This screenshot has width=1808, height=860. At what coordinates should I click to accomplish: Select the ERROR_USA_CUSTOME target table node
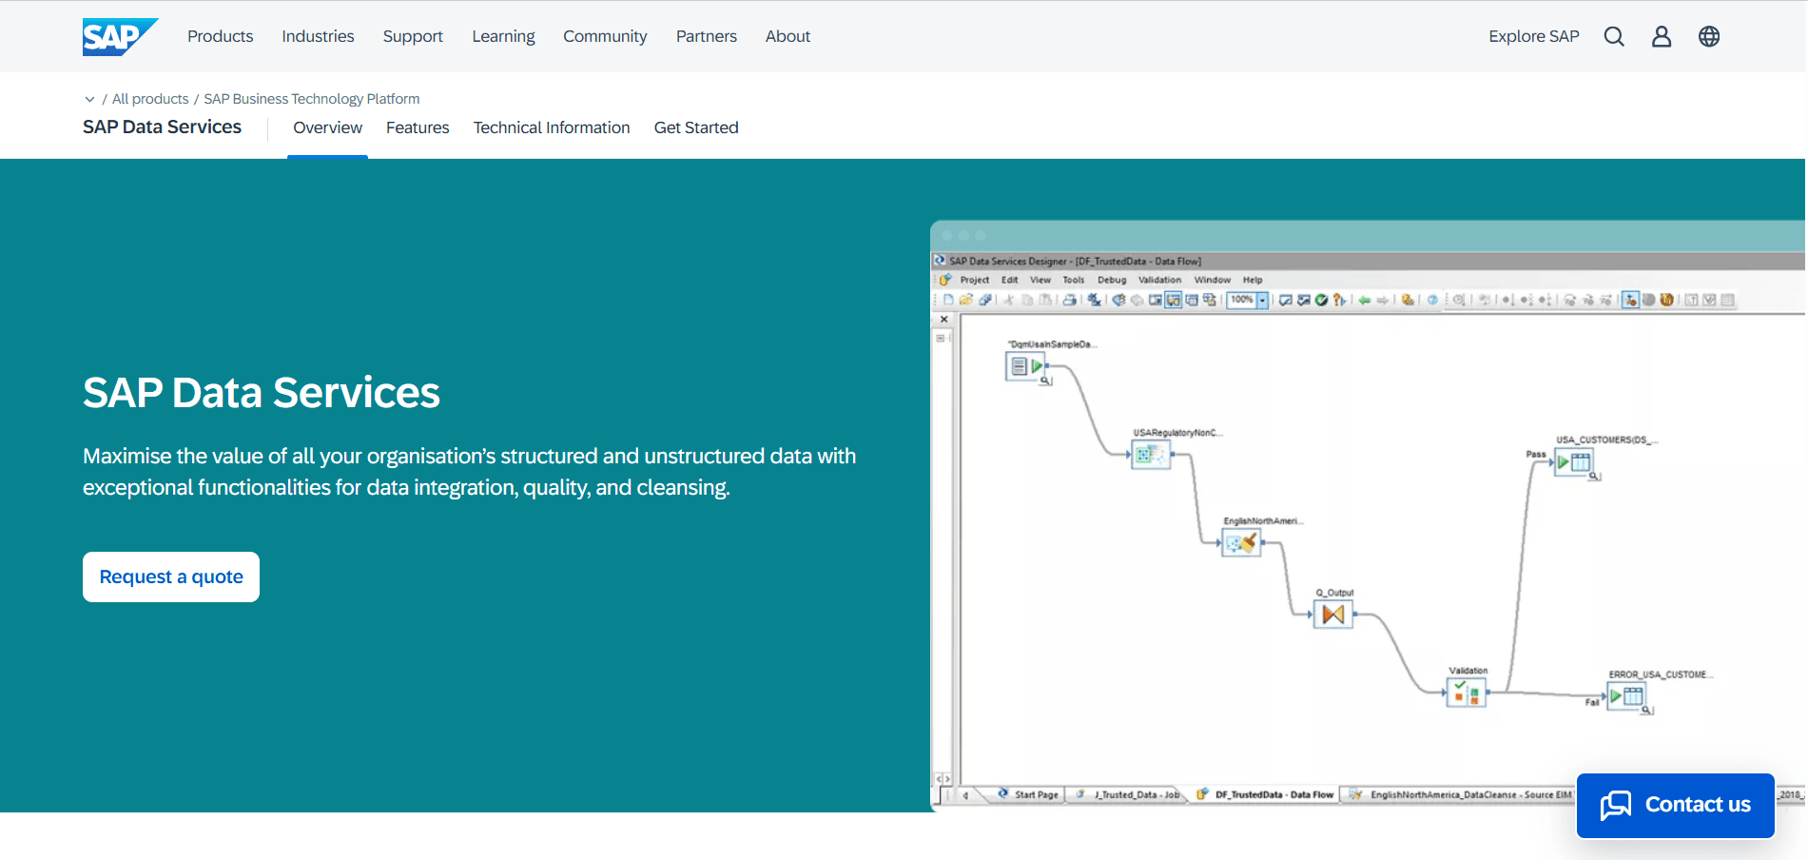[1626, 696]
